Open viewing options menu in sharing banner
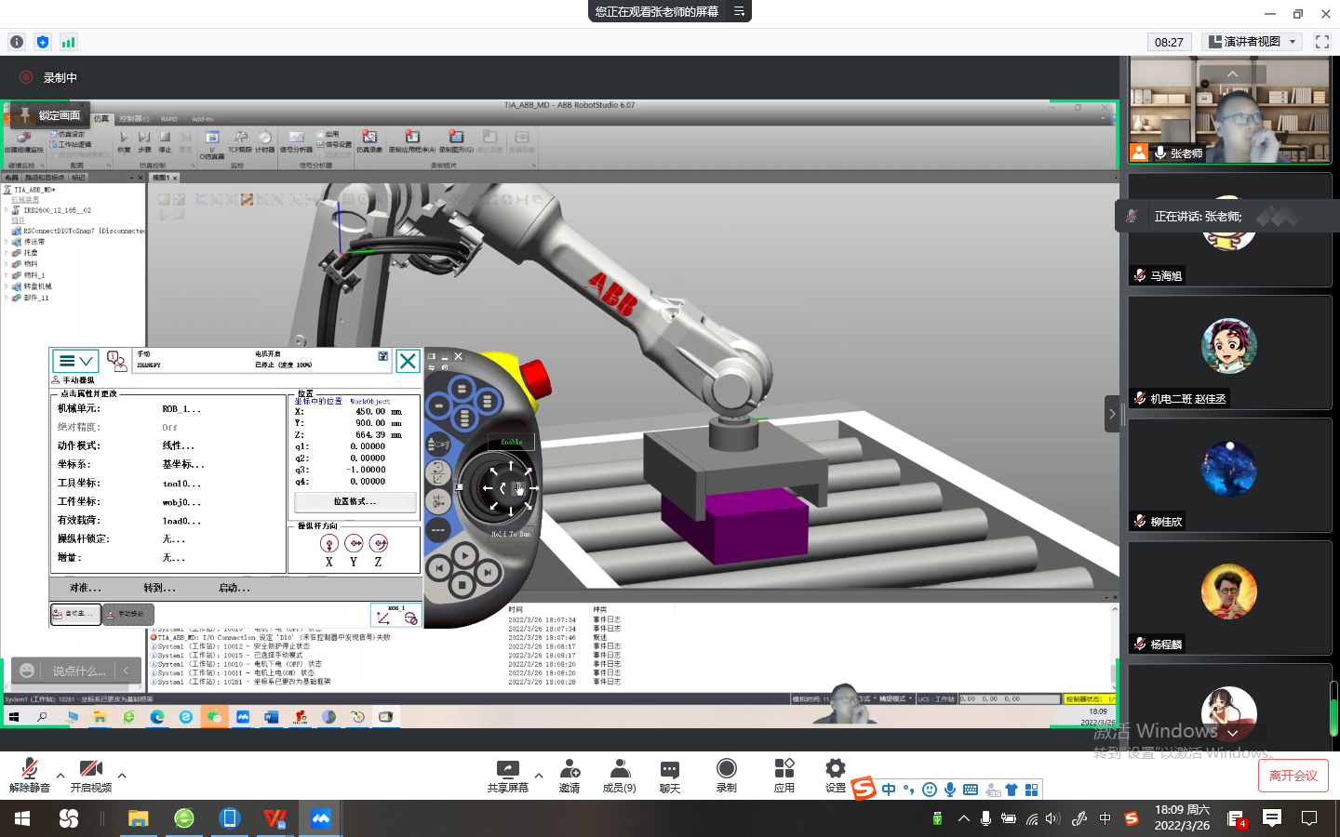1340x837 pixels. coord(739,11)
